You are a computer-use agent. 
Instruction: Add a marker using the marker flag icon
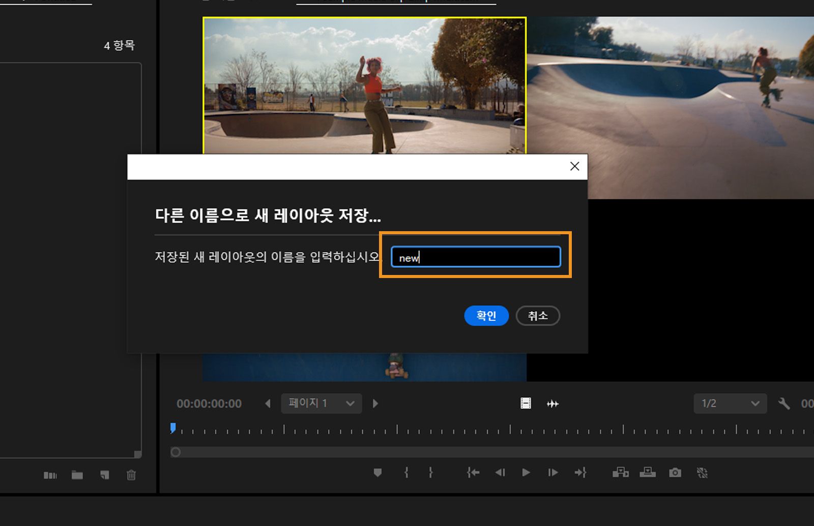click(377, 473)
